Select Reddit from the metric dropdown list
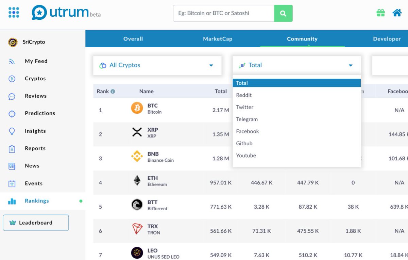 pyautogui.click(x=244, y=95)
